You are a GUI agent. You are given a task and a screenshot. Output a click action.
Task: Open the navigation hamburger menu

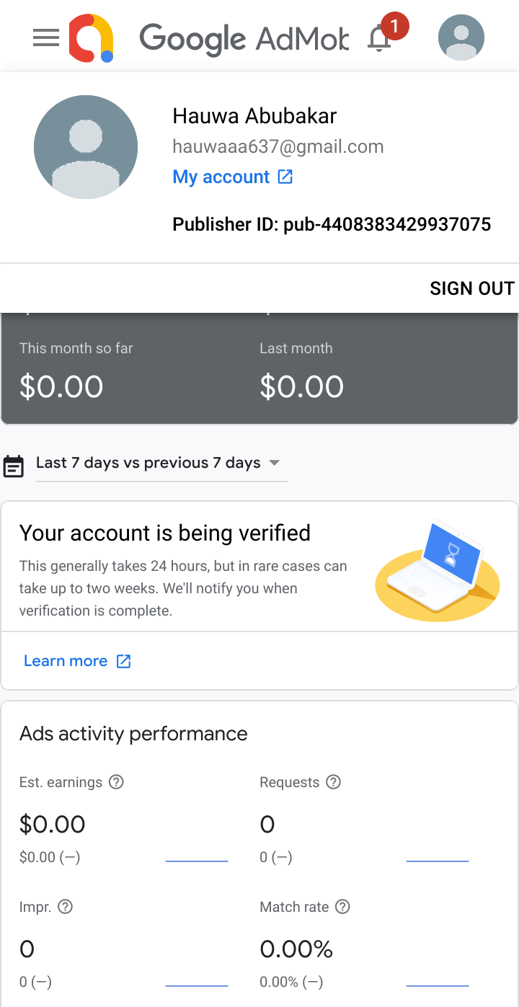click(x=45, y=37)
